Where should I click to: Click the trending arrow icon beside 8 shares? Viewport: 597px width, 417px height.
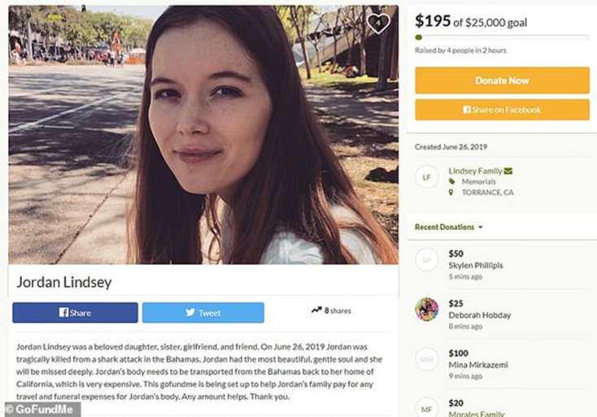316,311
